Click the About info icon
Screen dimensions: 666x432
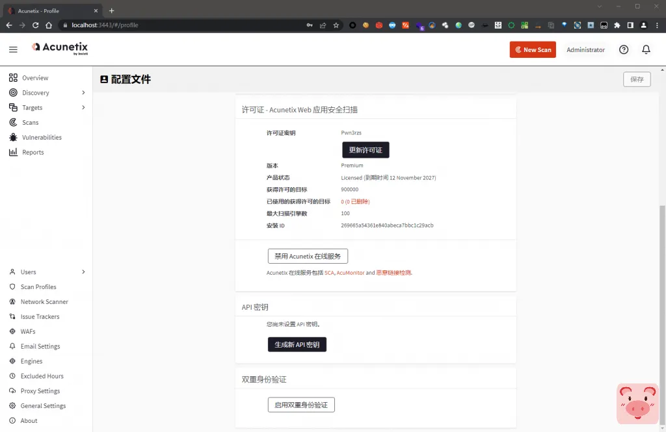pyautogui.click(x=12, y=420)
